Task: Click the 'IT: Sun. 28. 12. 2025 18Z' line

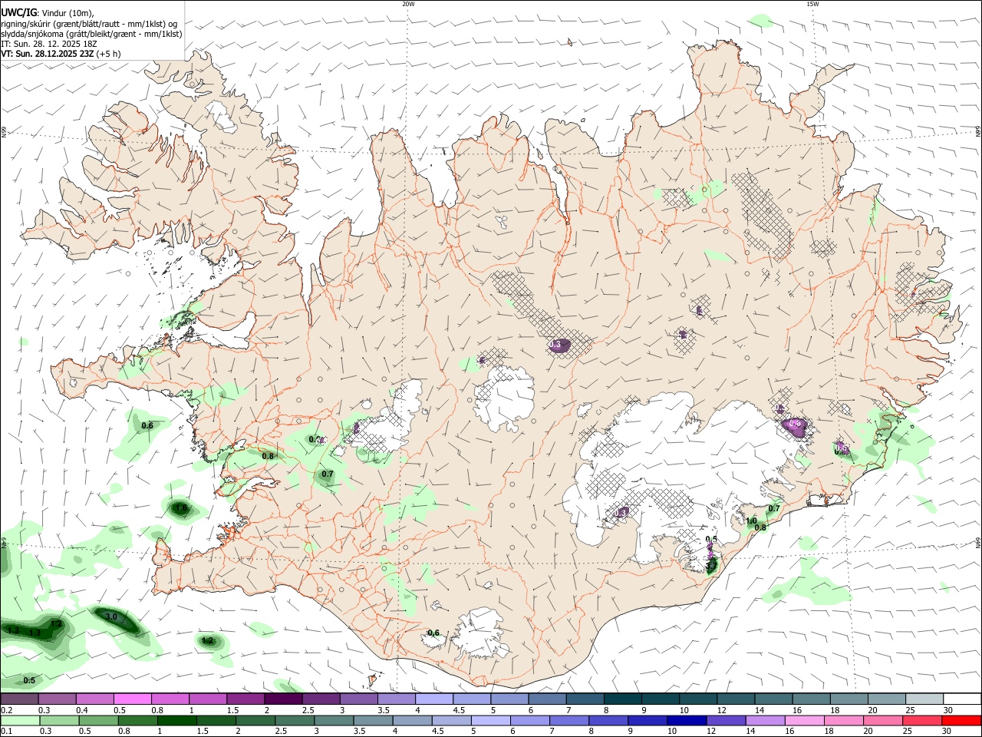Action: (x=49, y=44)
